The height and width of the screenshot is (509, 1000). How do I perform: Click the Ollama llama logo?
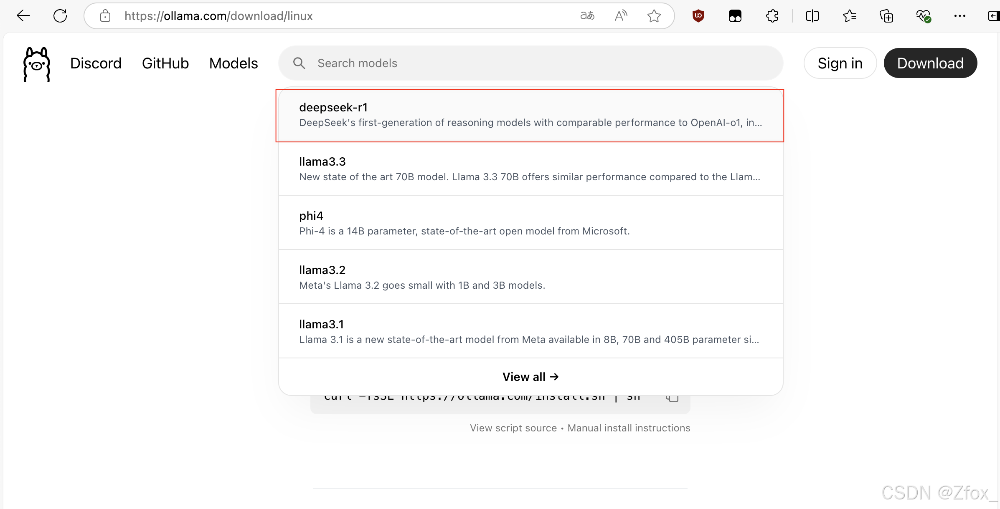click(37, 64)
